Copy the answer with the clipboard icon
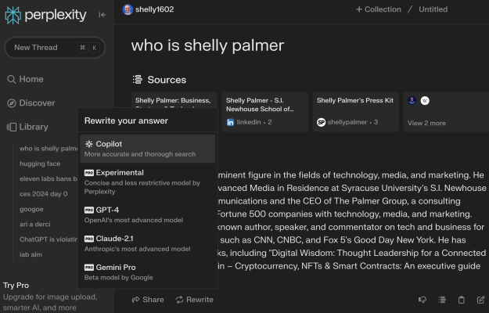 point(462,300)
